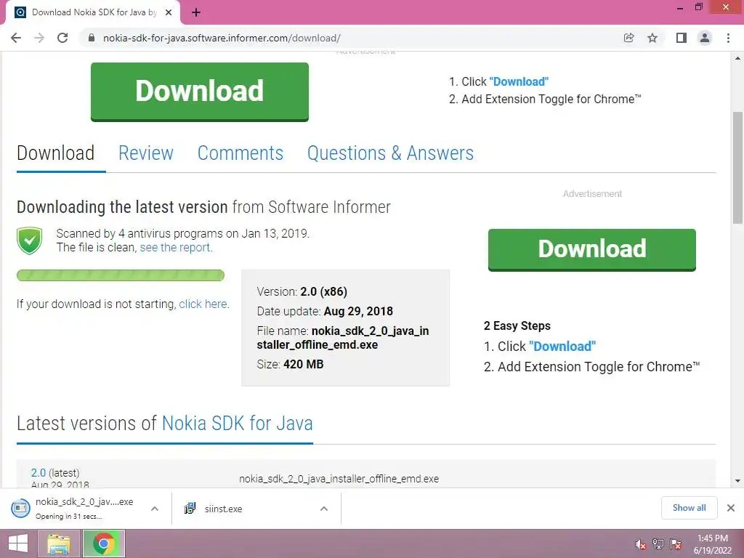Share this page icon

pyautogui.click(x=629, y=38)
